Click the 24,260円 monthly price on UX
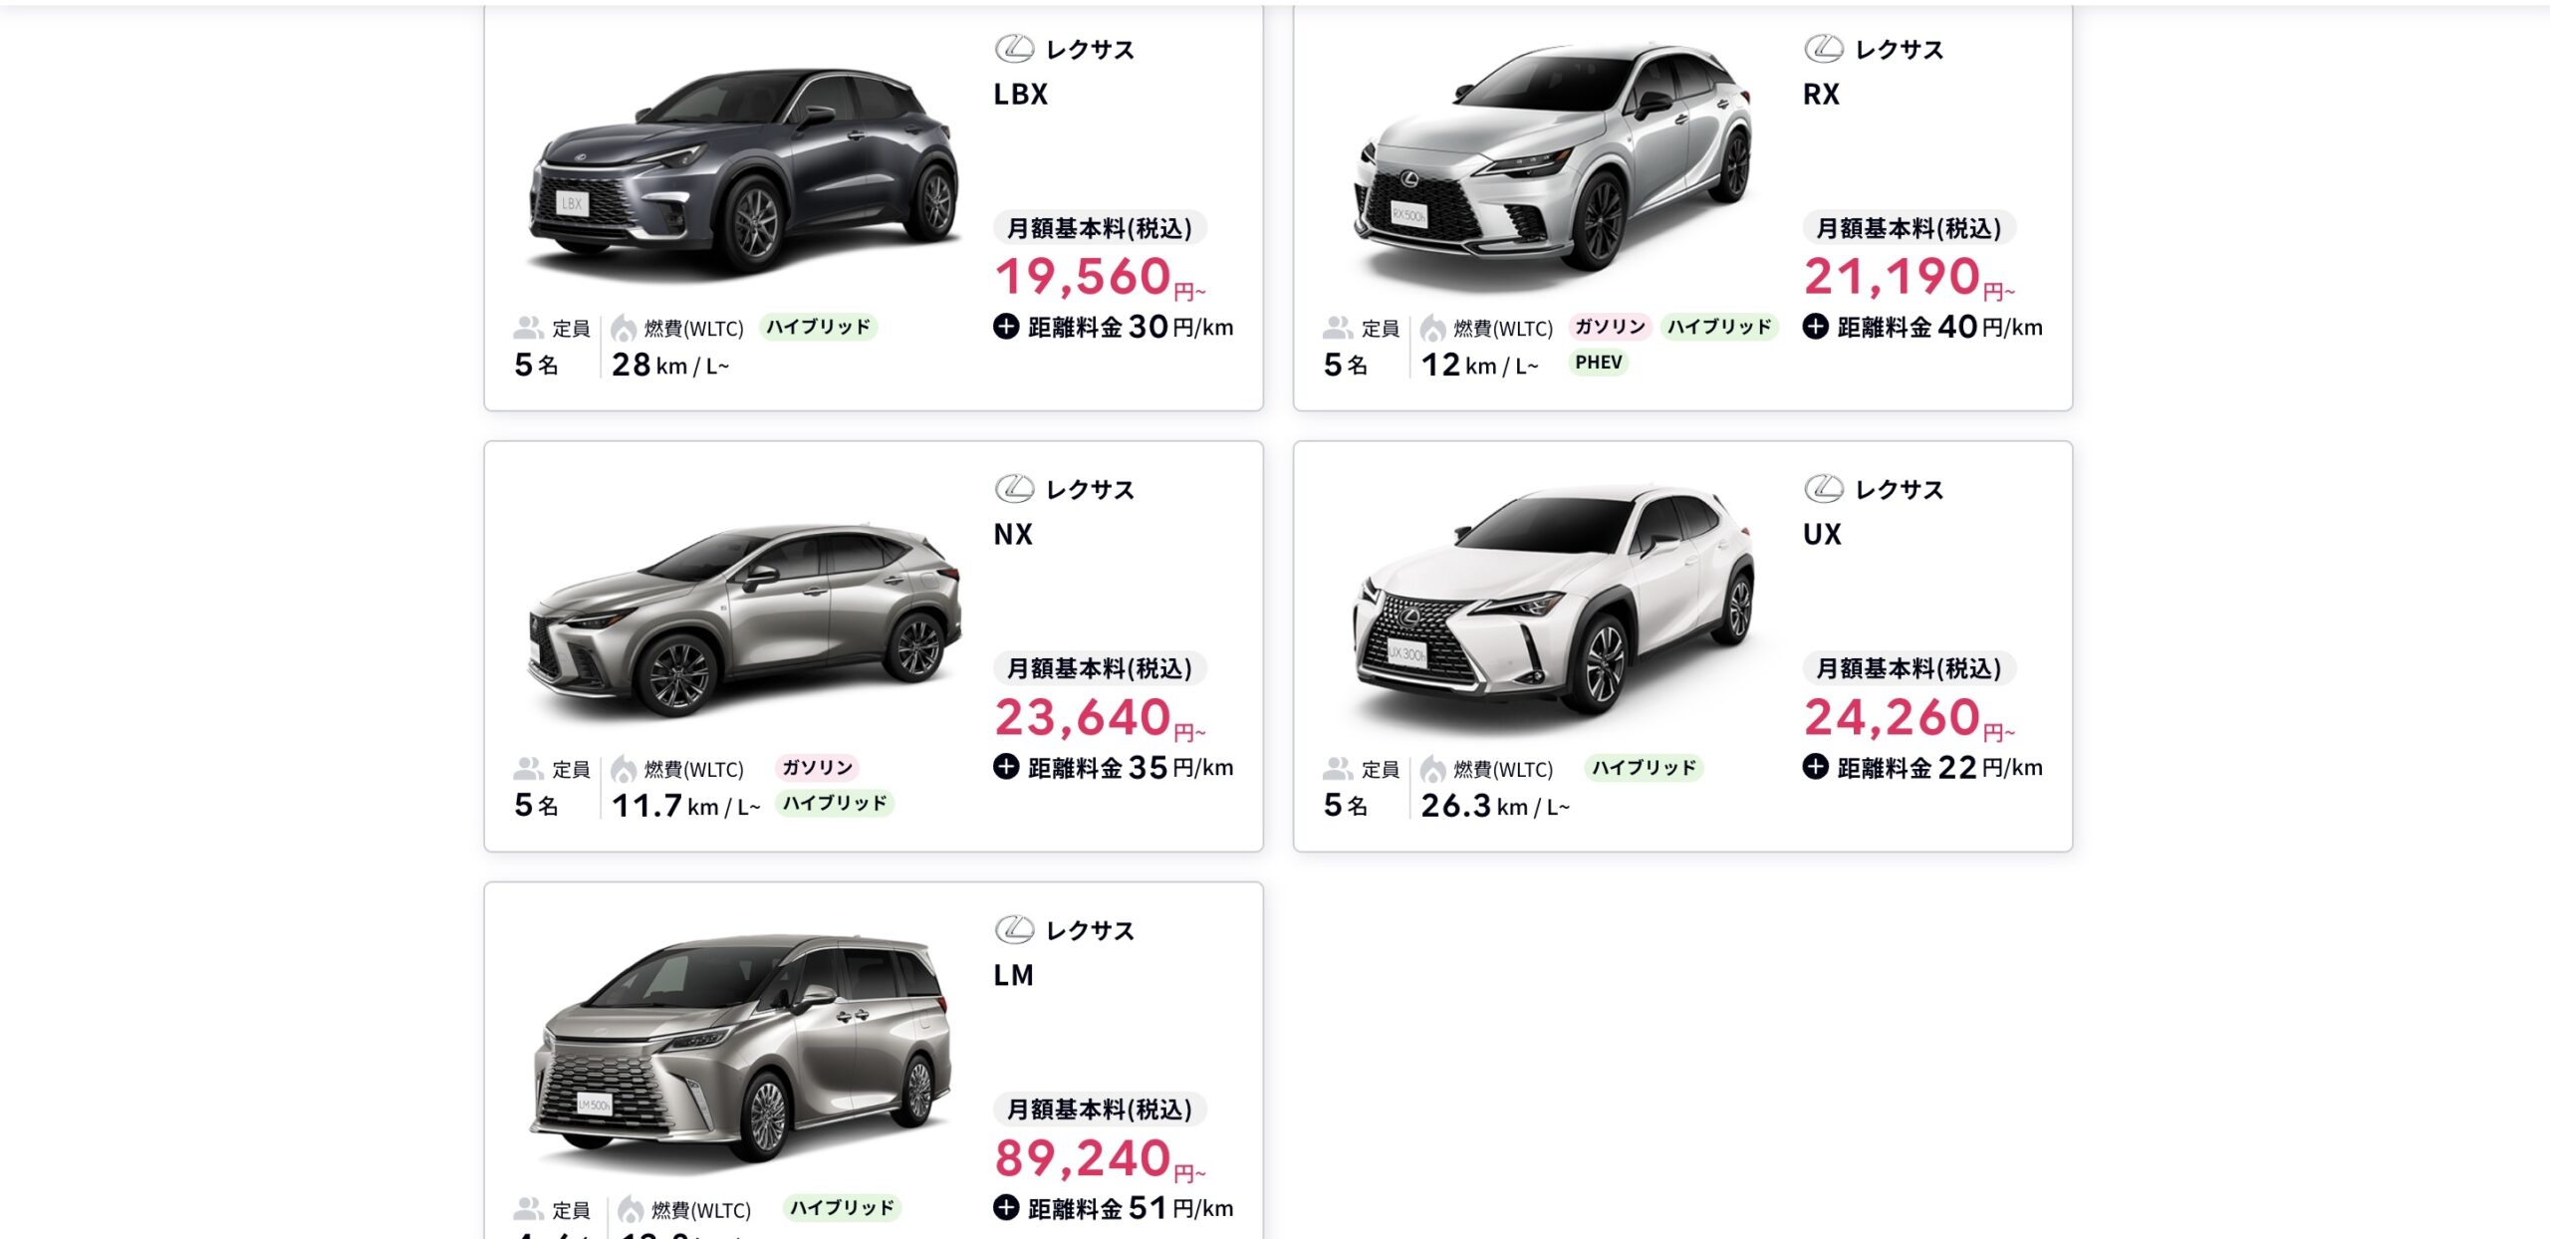 click(1909, 718)
